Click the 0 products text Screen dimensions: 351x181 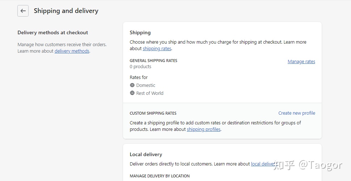[140, 67]
